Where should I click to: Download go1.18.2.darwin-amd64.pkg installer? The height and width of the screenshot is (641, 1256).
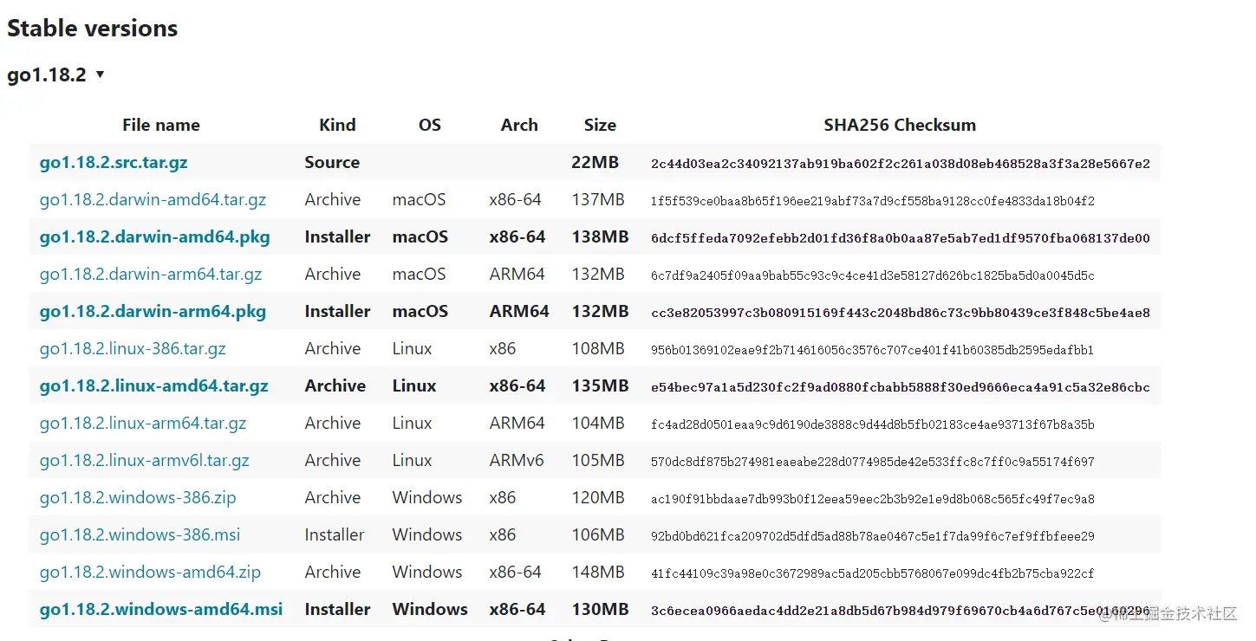click(154, 236)
